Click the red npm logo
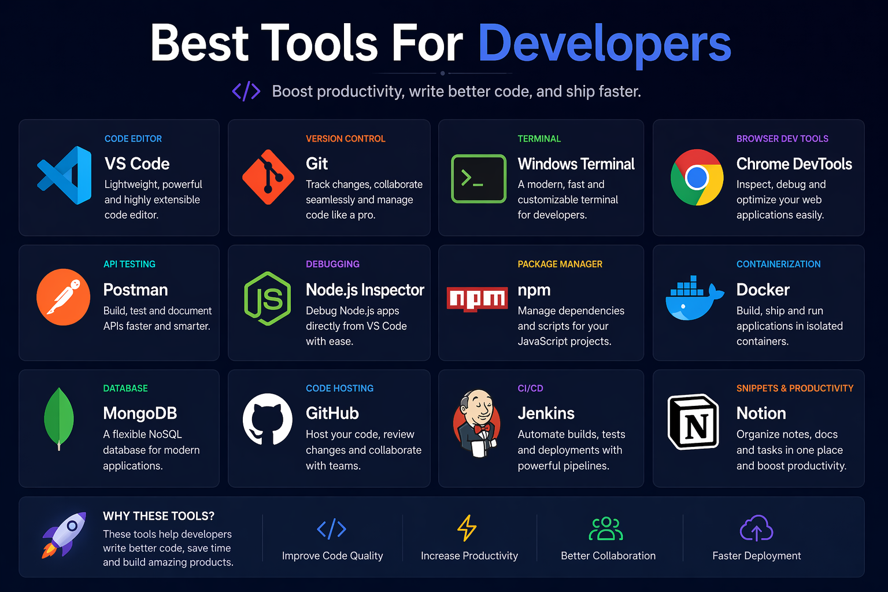Viewport: 888px width, 592px height. [478, 299]
